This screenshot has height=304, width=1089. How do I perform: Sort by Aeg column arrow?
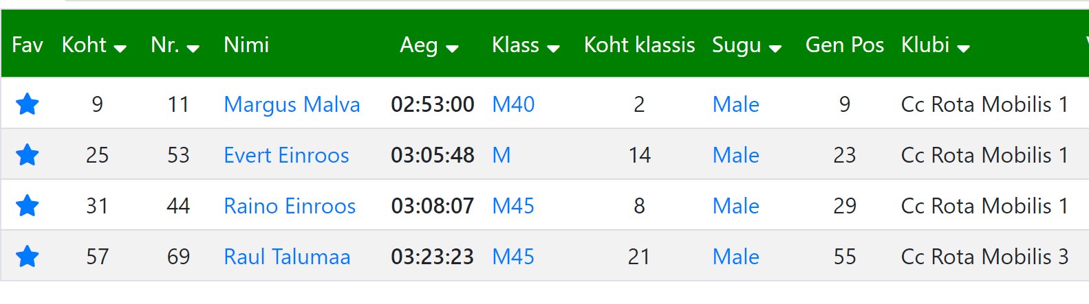point(452,48)
